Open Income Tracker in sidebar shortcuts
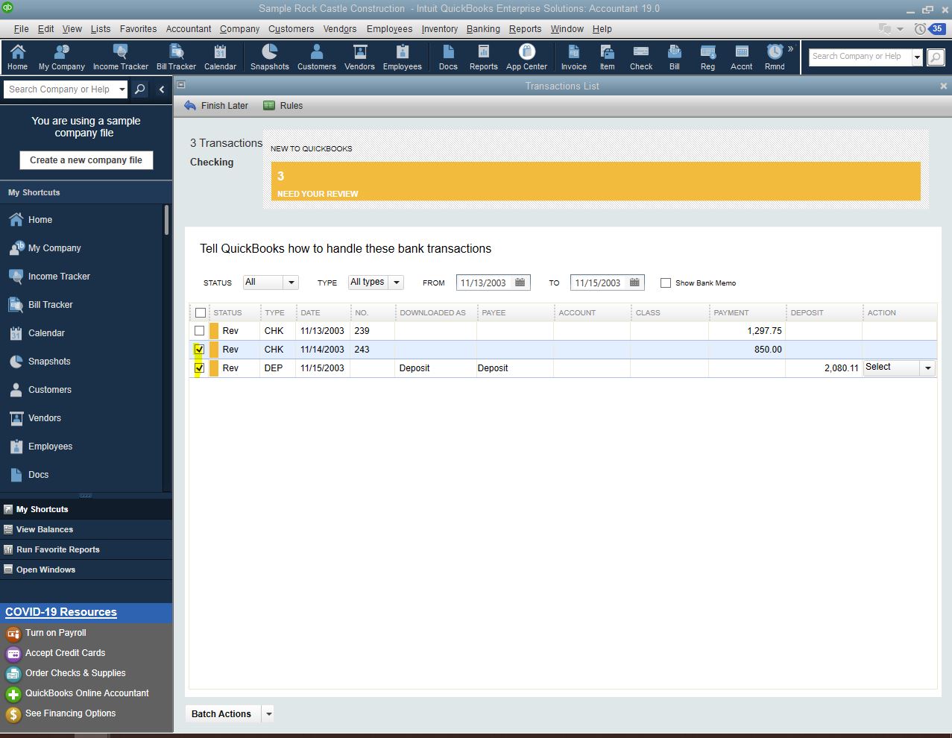 pyautogui.click(x=59, y=277)
